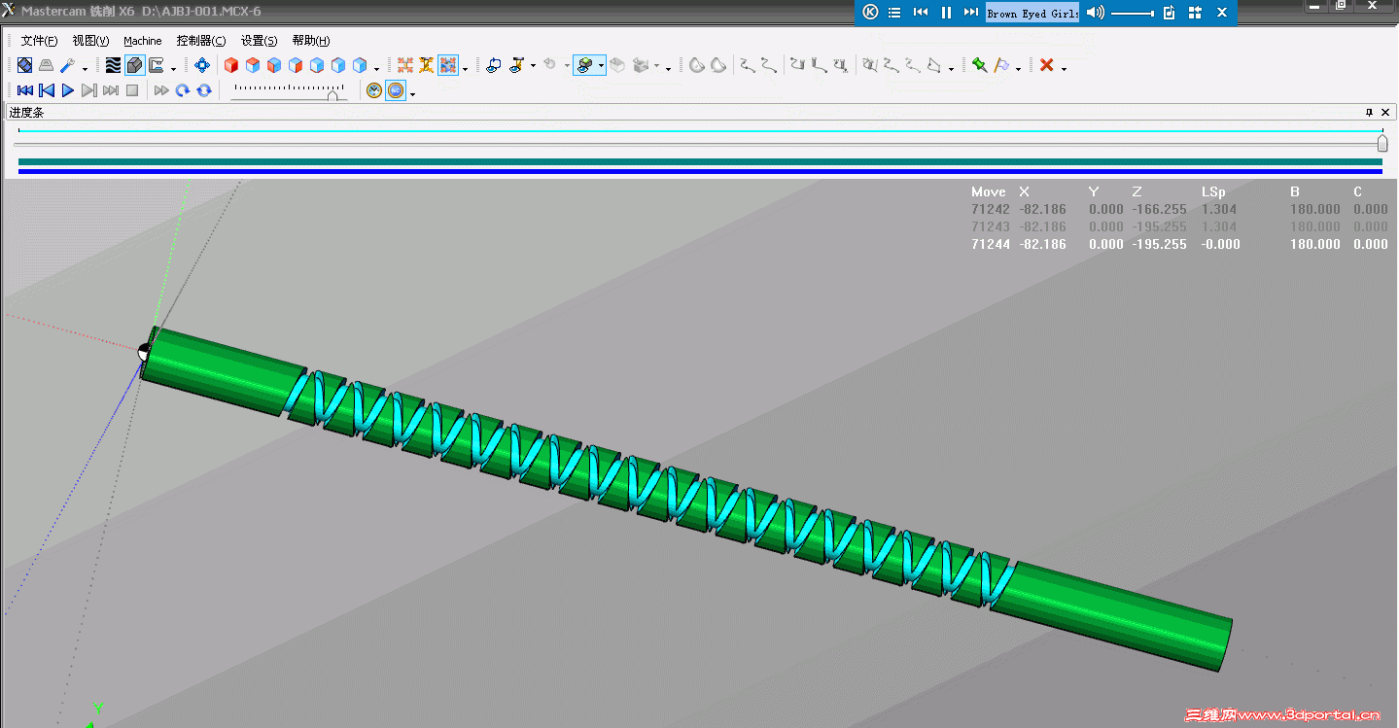The image size is (1399, 728).
Task: Click the gold clock time-mode icon
Action: coord(374,90)
